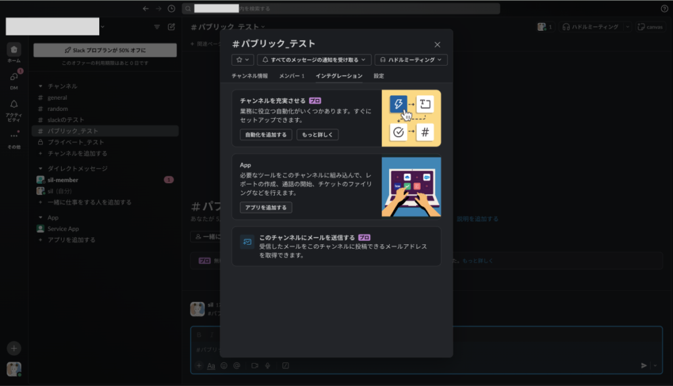Click the round plus button in sidebar
673x386 pixels.
pyautogui.click(x=14, y=348)
